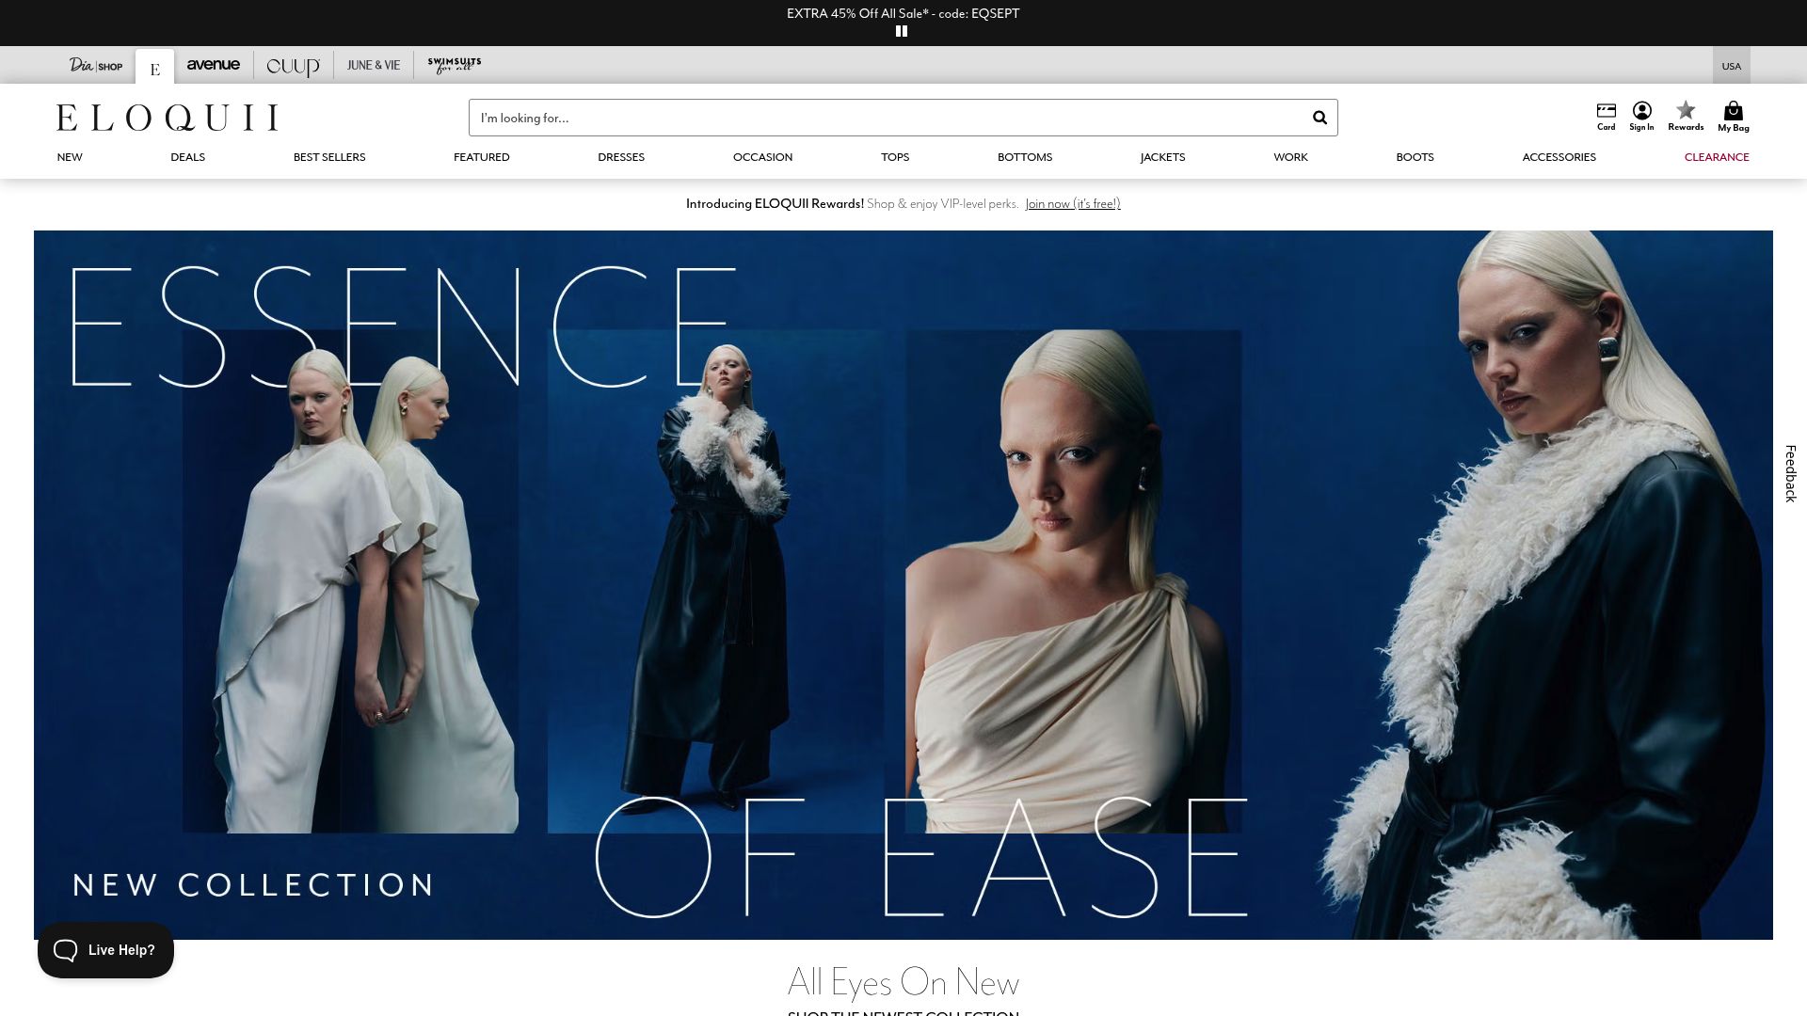Viewport: 1807px width, 1016px height.
Task: Open the TOPS menu
Action: pyautogui.click(x=895, y=157)
